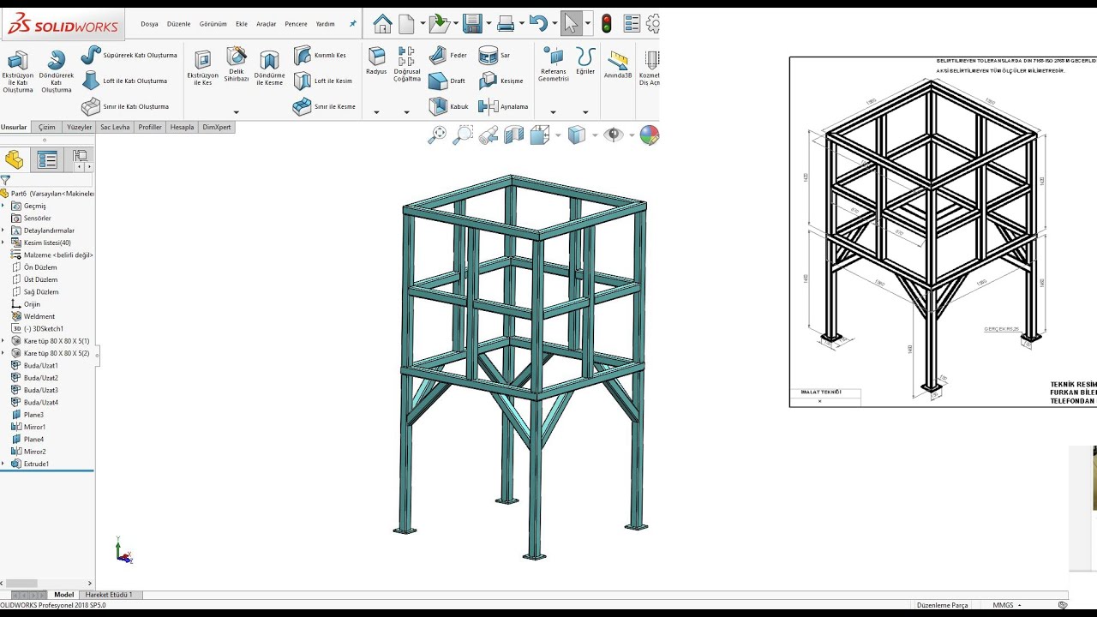Click the Zoom to Area magnifier icon

tap(463, 135)
